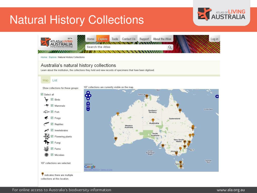Click the Alice Springs marker near Australia label
This screenshot has width=257, height=193.
click(153, 120)
